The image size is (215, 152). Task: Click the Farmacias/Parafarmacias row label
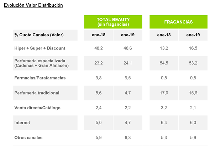(x=40, y=78)
